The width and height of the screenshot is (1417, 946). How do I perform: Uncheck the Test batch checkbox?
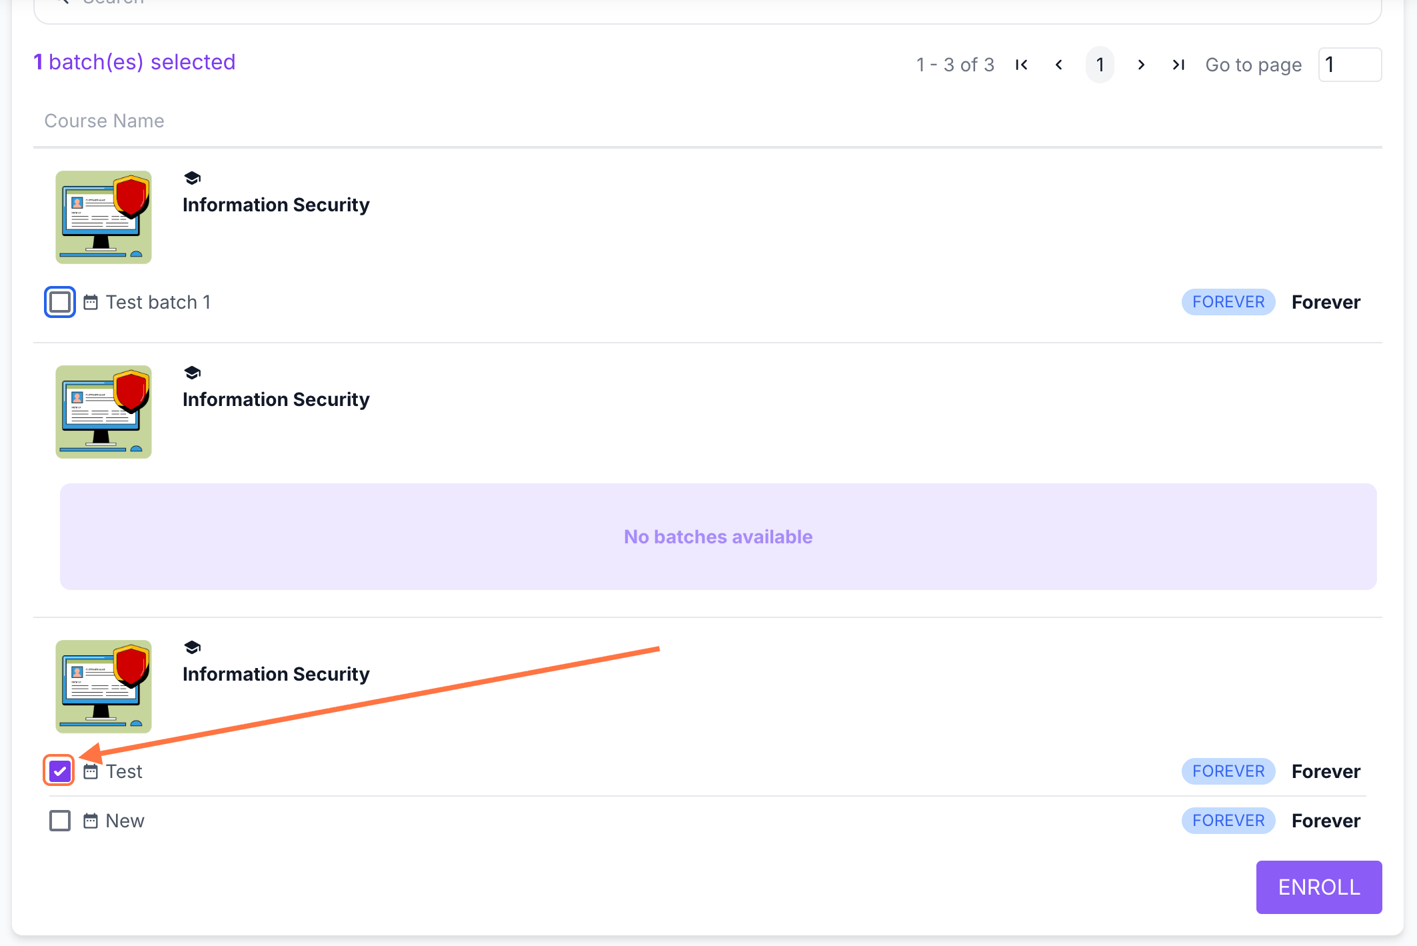[60, 771]
